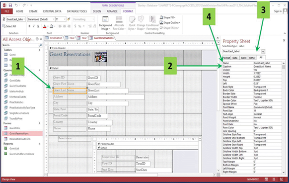Open the object selector dropdown GuestLast_Label in ribbon
The image size is (289, 183).
(x=24, y=19)
